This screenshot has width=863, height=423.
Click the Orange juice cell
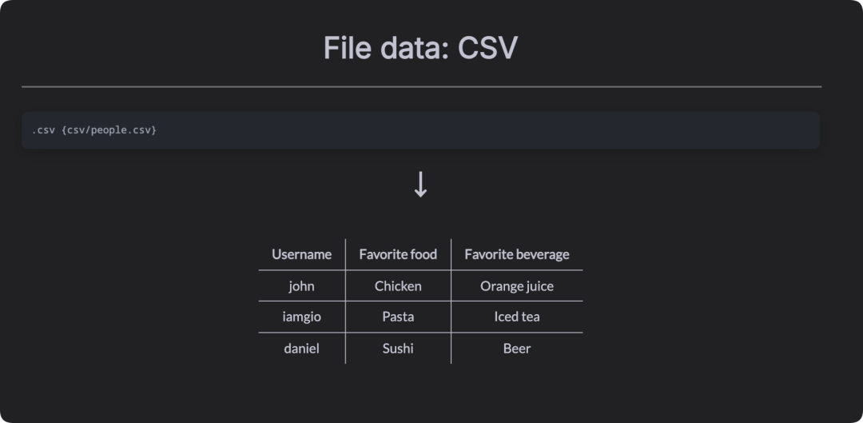coord(517,285)
